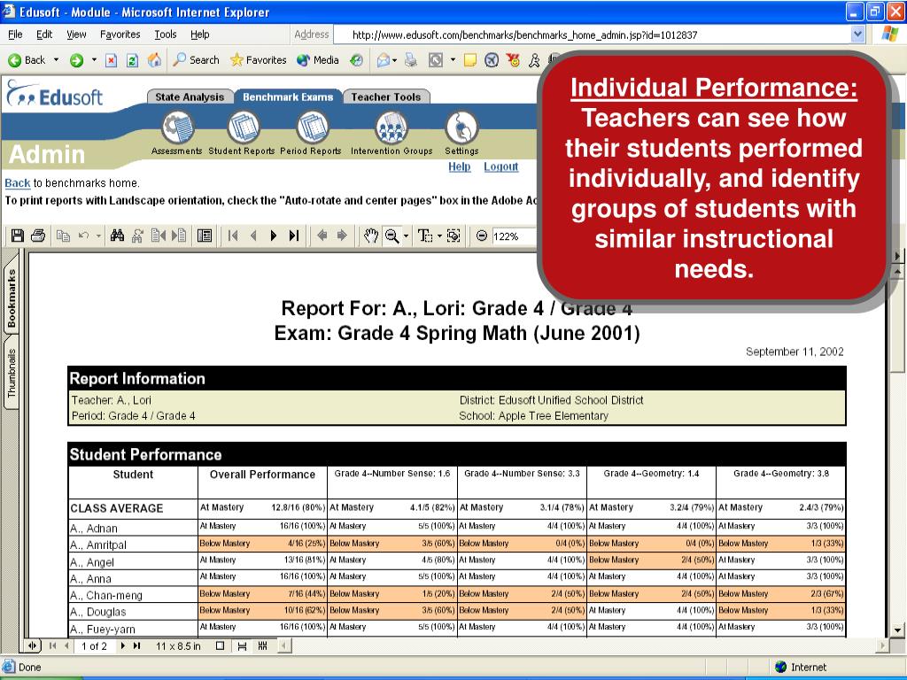
Task: Click the zoom percentage field showing 122%
Action: click(513, 236)
